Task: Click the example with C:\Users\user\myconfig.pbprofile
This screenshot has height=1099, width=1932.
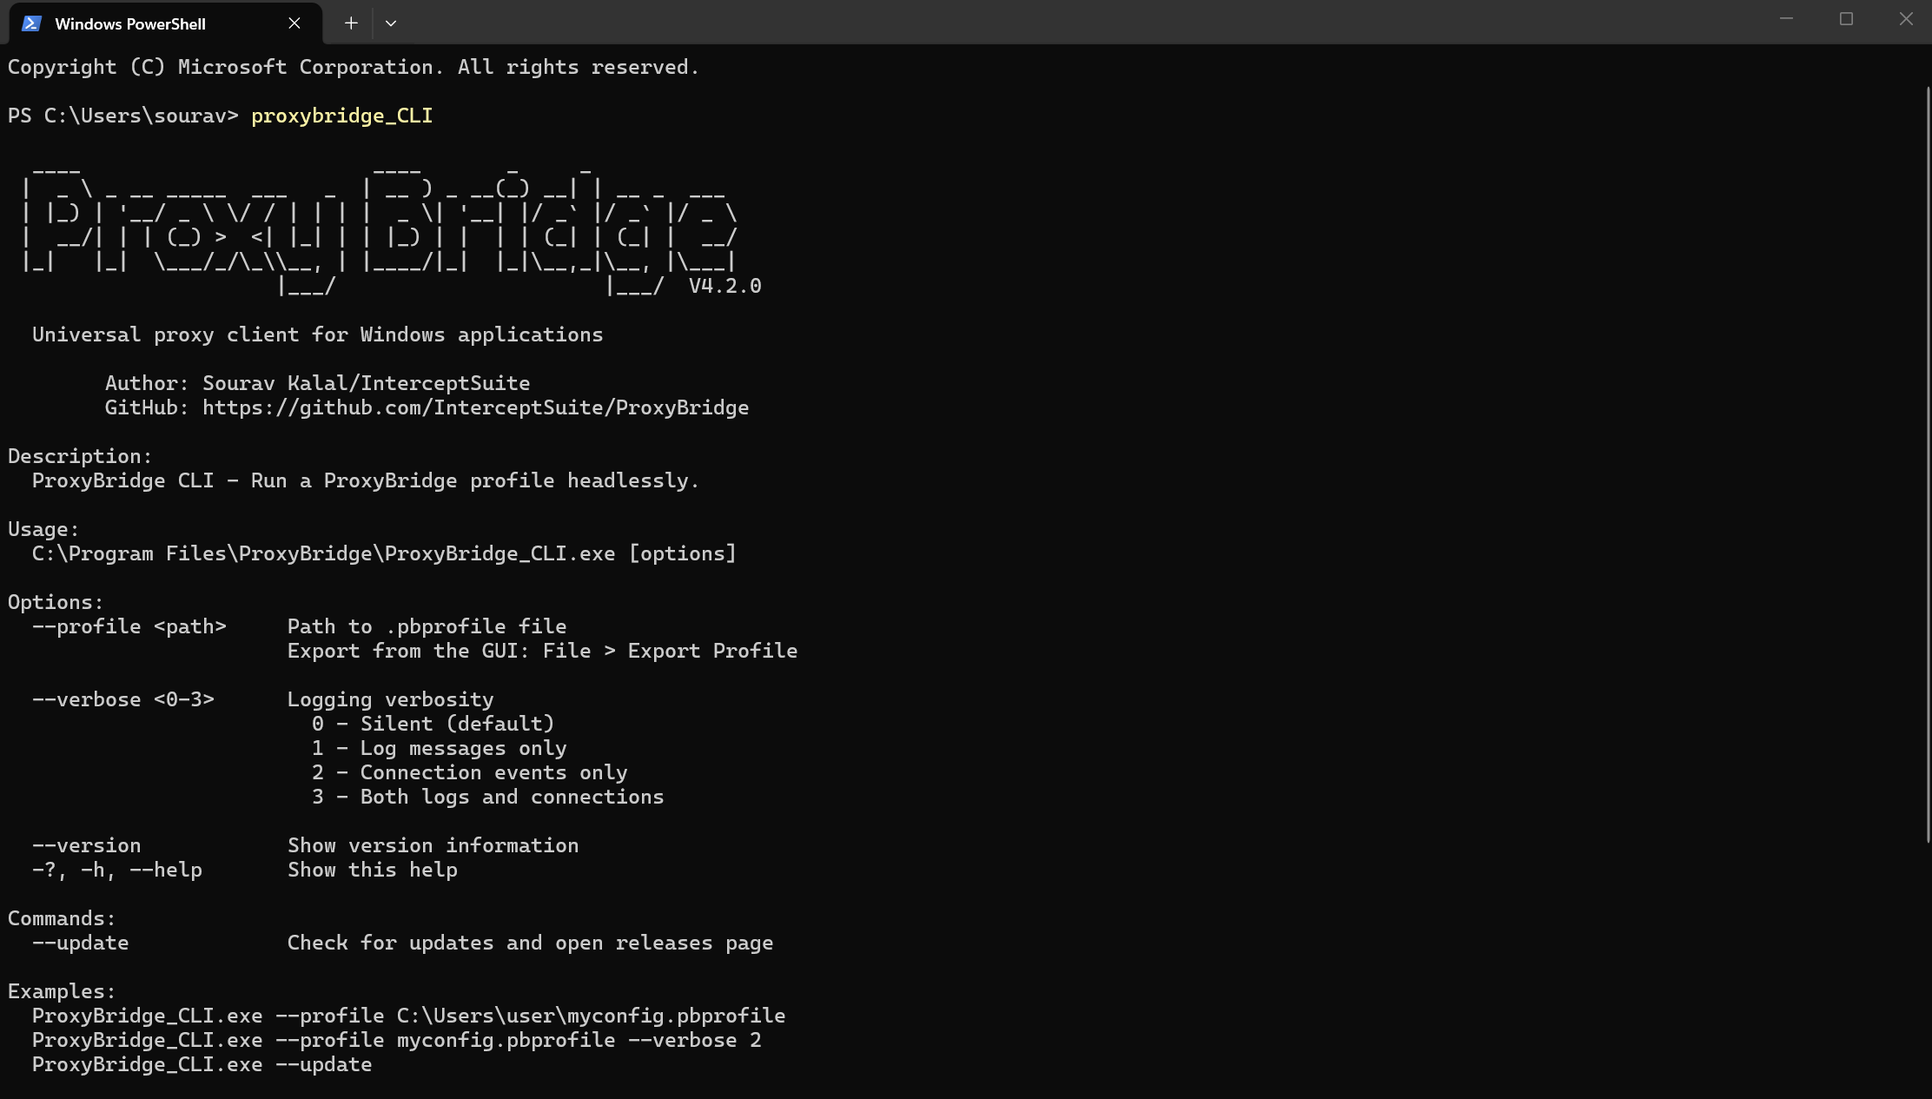Action: tap(408, 1016)
